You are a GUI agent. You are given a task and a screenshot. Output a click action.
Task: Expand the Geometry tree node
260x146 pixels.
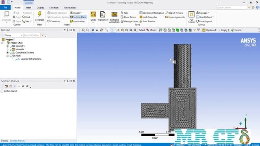[x=7, y=46]
